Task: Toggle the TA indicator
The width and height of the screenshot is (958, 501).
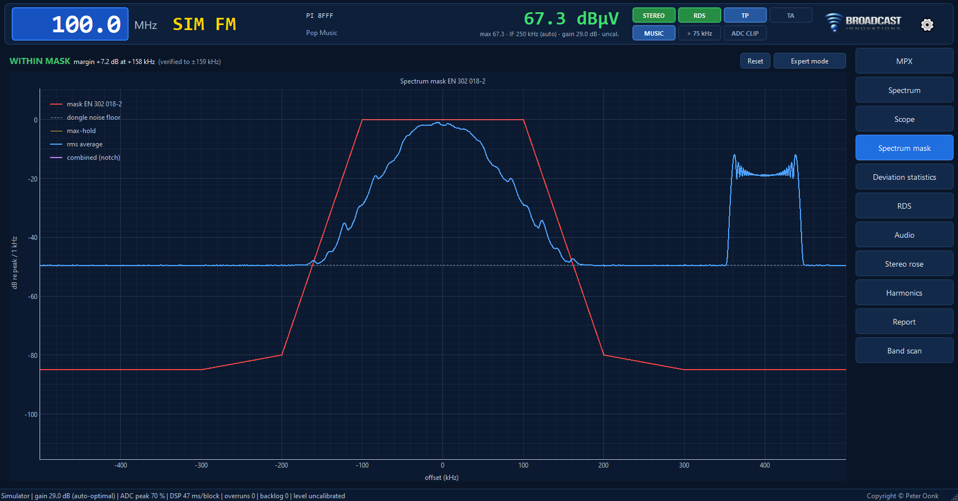Action: 790,16
